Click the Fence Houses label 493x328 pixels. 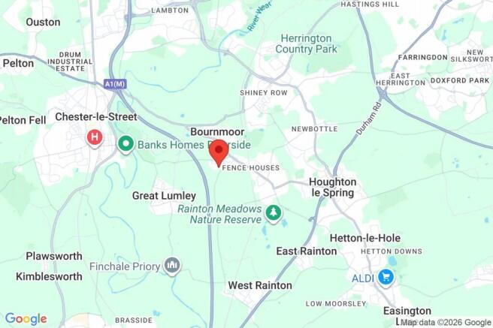click(x=250, y=168)
